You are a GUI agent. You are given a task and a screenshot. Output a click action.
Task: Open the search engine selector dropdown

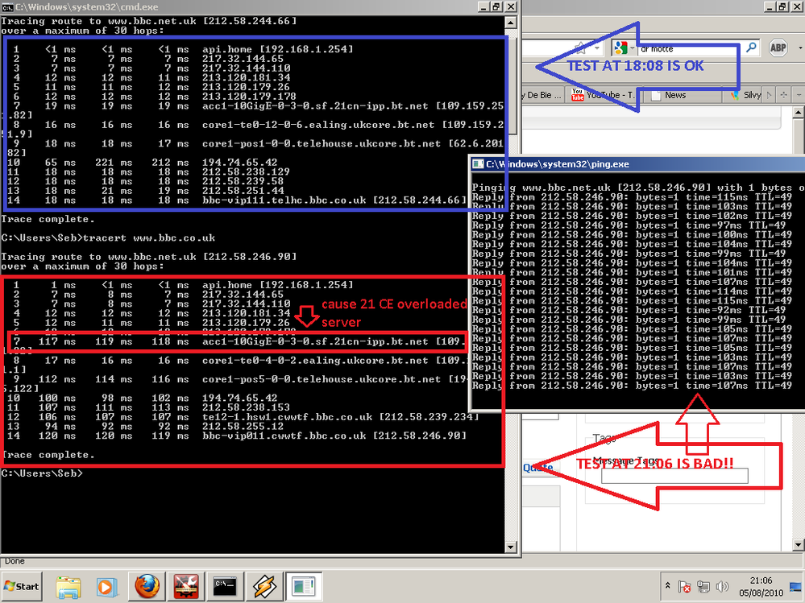click(633, 47)
